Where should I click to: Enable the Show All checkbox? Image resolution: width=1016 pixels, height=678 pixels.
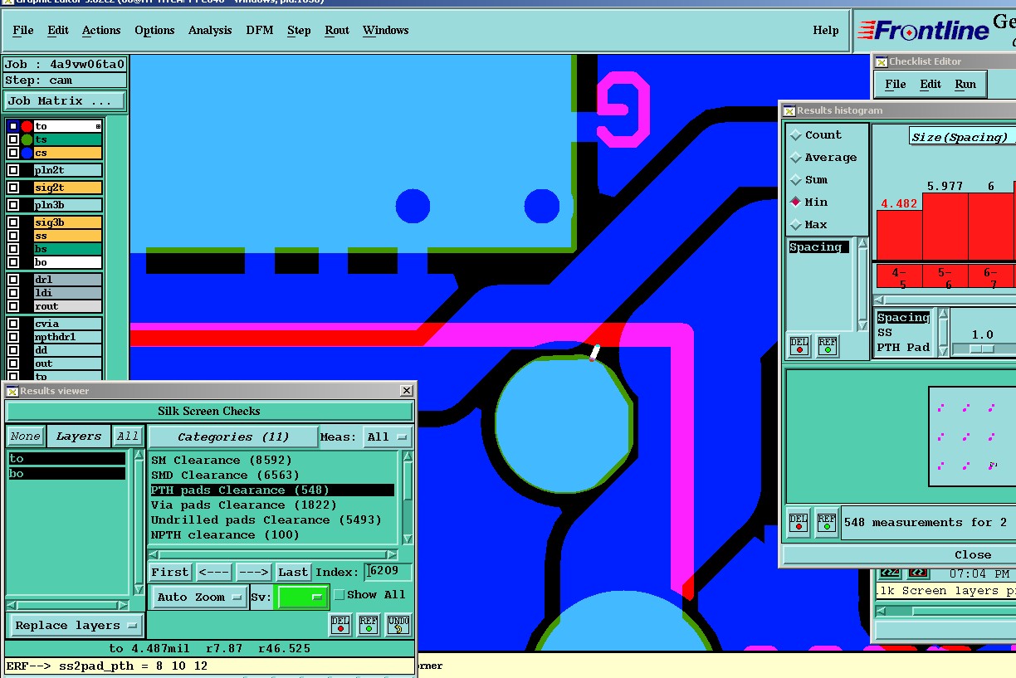(339, 595)
